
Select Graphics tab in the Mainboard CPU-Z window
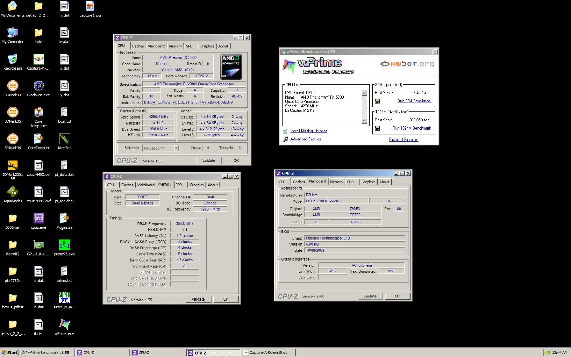click(x=368, y=182)
